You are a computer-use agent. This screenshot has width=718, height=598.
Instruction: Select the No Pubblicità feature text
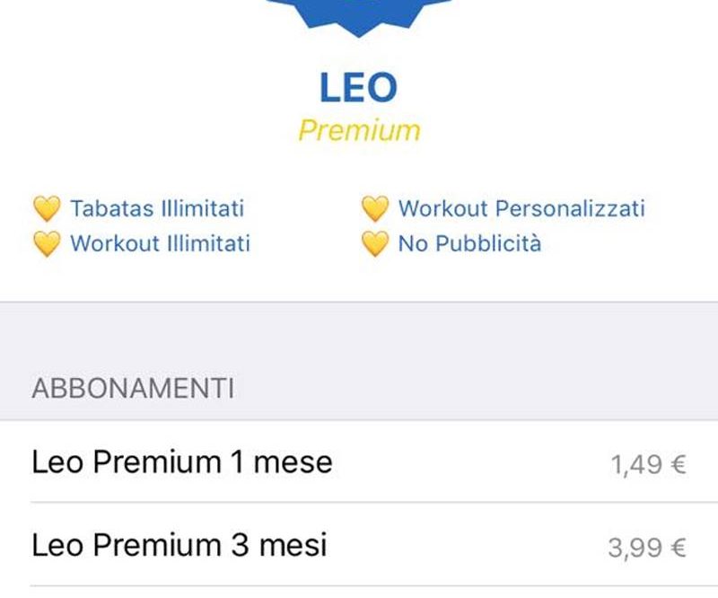pos(469,243)
